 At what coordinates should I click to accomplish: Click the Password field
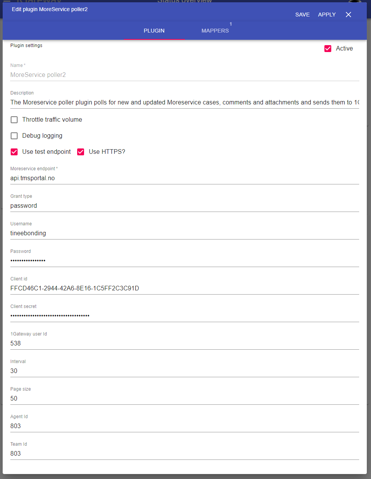[x=185, y=261]
